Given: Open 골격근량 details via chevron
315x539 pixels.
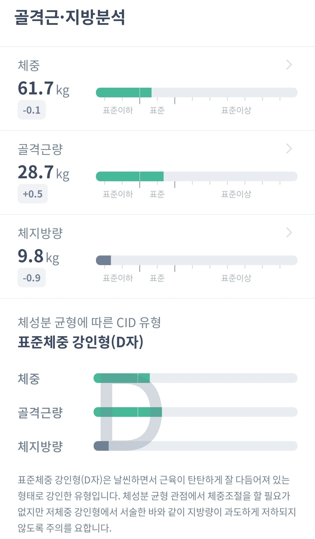Looking at the screenshot, I should click(289, 148).
